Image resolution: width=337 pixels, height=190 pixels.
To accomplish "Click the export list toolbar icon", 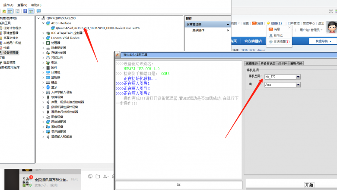I will (x=18, y=11).
